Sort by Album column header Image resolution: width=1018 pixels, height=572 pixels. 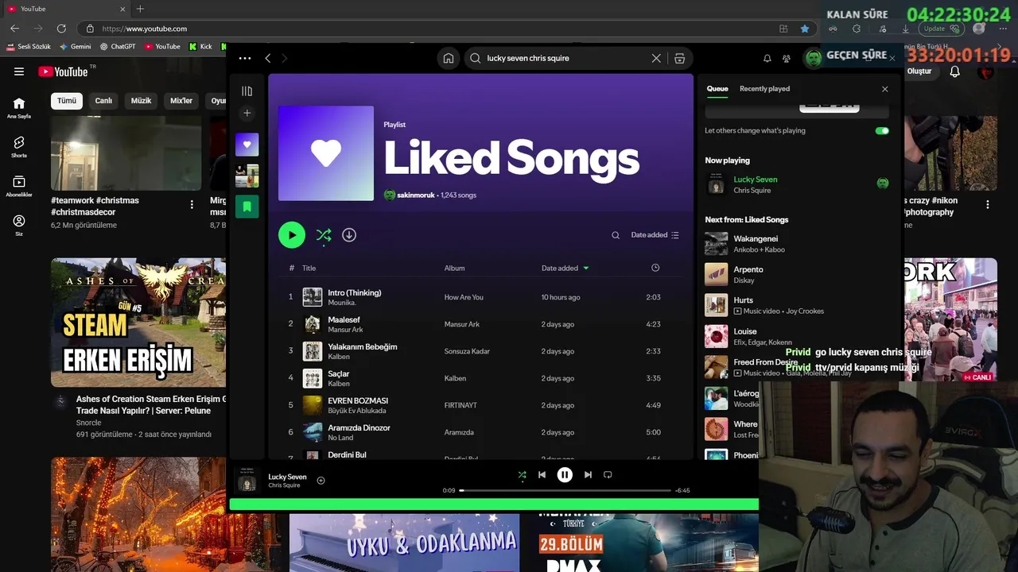click(454, 268)
